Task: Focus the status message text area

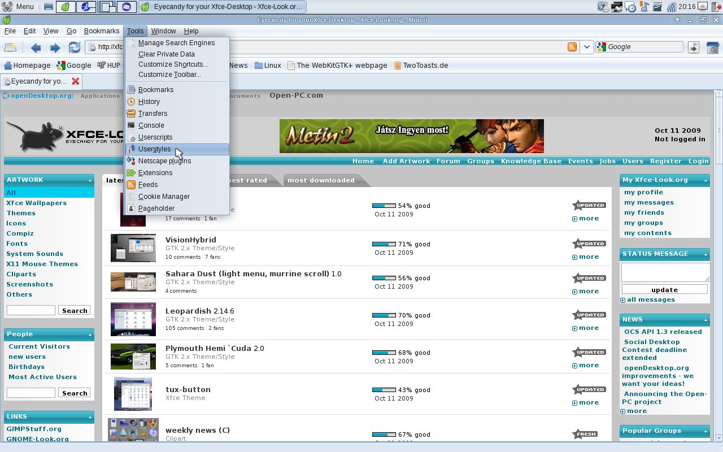Action: pyautogui.click(x=665, y=272)
